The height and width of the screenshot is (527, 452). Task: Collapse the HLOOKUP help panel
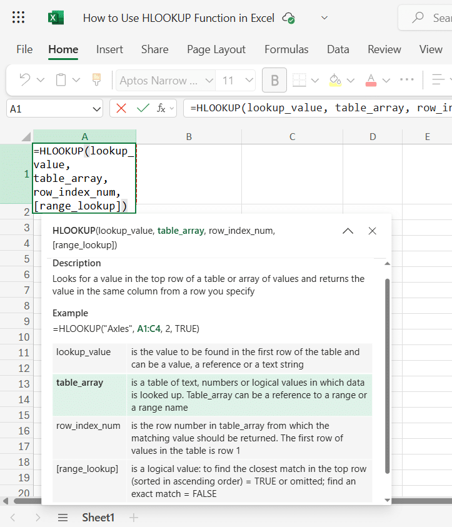[x=348, y=231]
